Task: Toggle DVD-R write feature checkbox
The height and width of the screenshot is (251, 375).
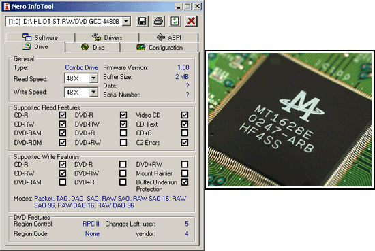Action: pyautogui.click(x=123, y=164)
